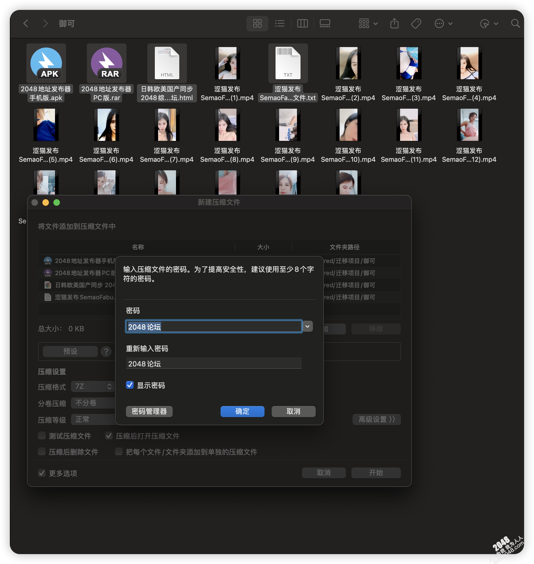
Task: Select the 2048地址发布器 PC版.rar file icon
Action: (x=106, y=63)
